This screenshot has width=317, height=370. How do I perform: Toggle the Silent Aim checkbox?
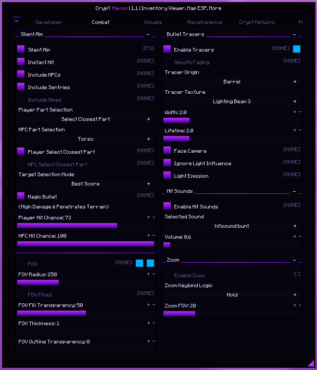(21, 49)
